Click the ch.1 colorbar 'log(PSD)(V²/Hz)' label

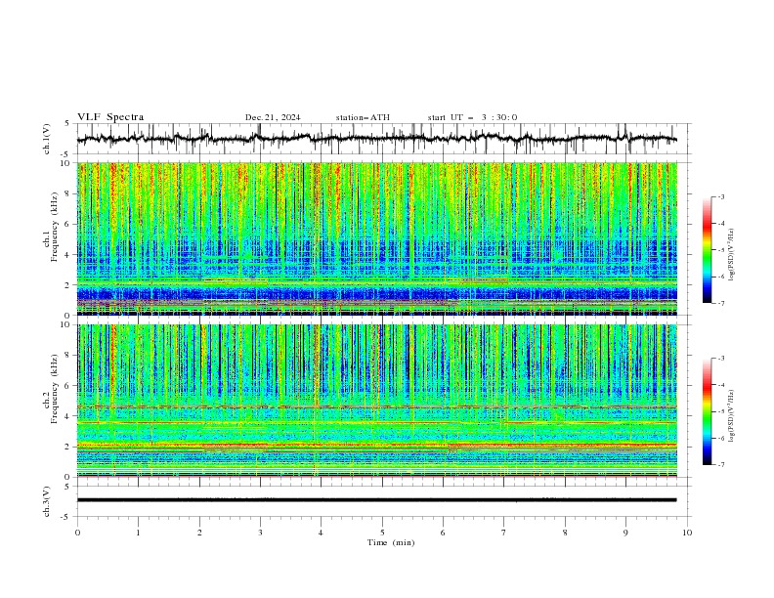[x=731, y=255]
